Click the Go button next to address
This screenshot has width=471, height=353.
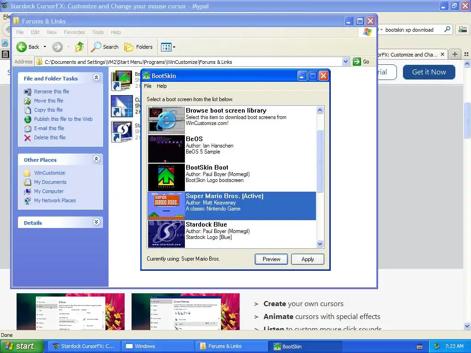[362, 62]
